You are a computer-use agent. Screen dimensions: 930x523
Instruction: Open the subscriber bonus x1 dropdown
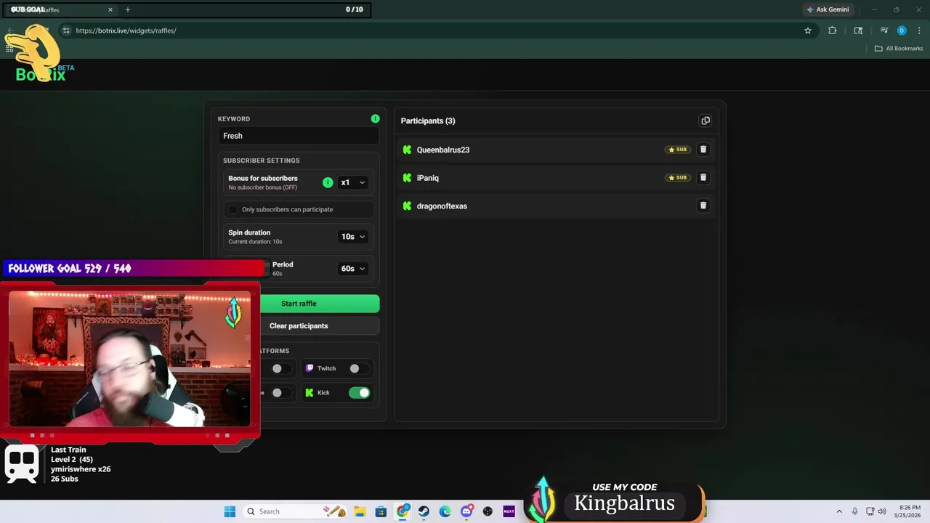coord(353,182)
